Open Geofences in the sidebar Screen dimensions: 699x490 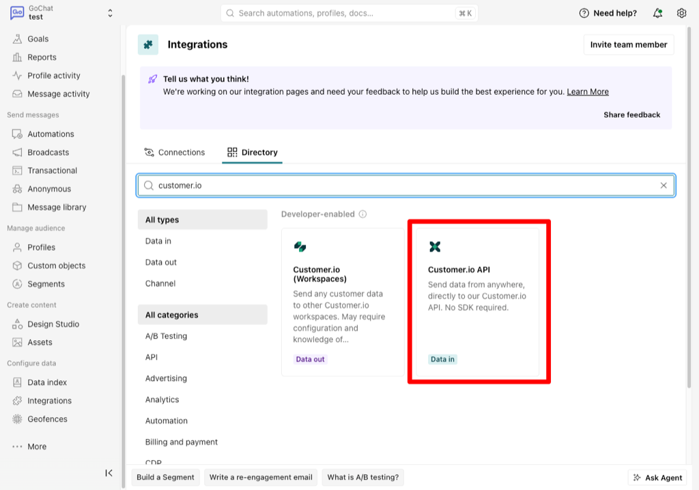click(x=47, y=419)
